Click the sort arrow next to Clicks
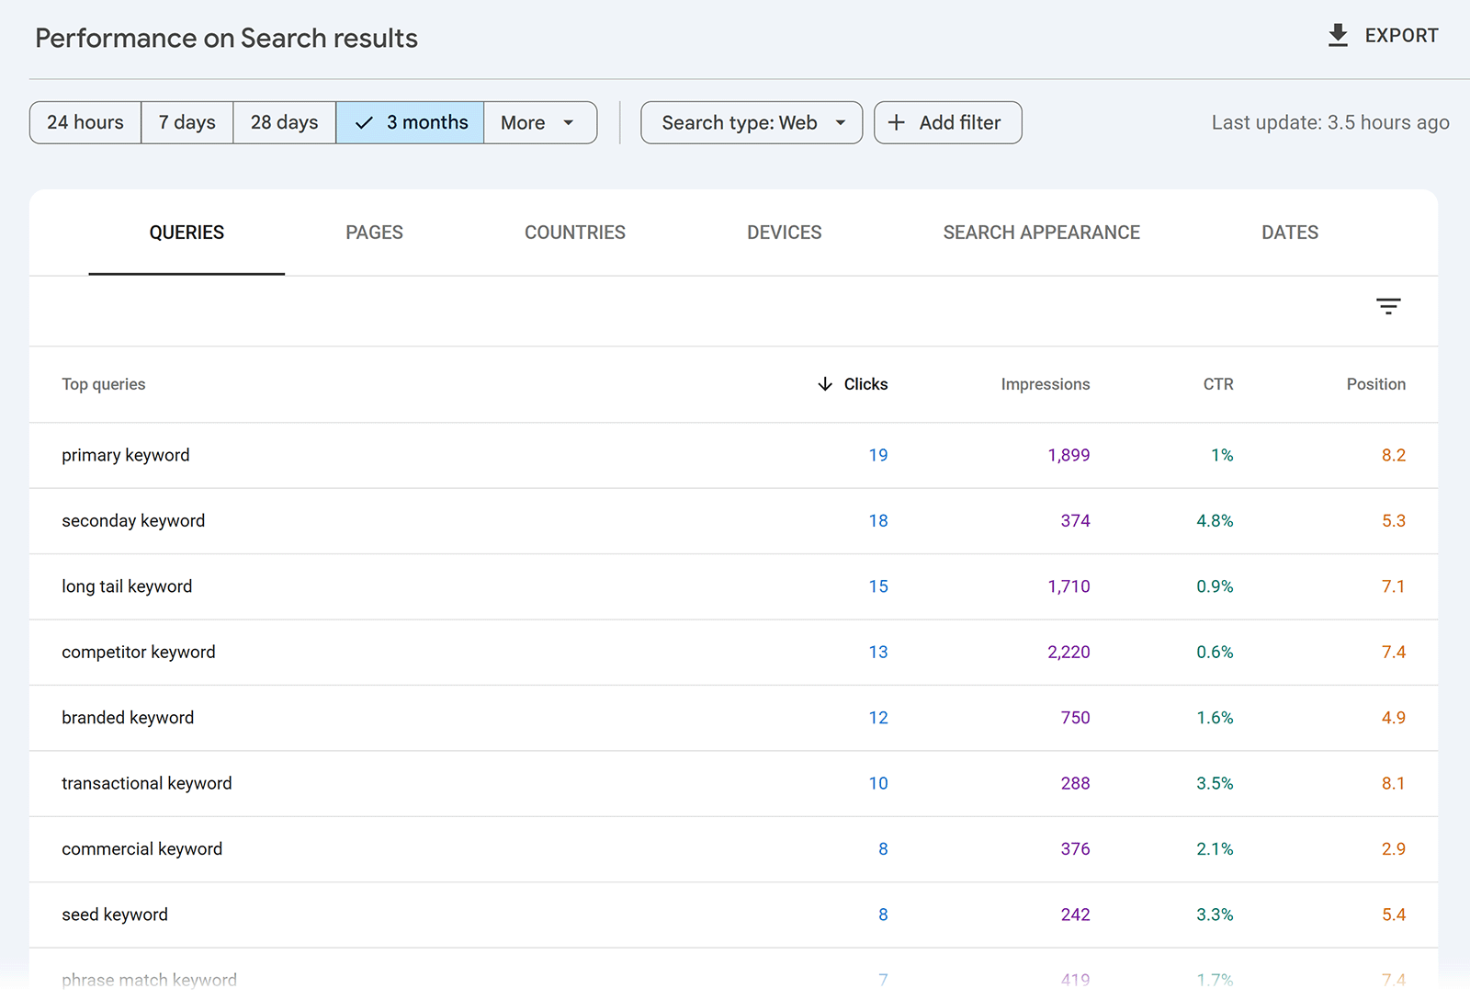1470x1000 pixels. pos(825,384)
